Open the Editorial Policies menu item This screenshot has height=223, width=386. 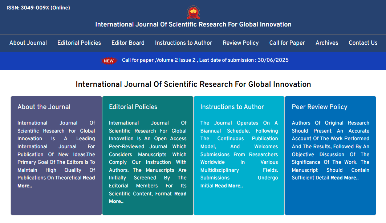(79, 43)
